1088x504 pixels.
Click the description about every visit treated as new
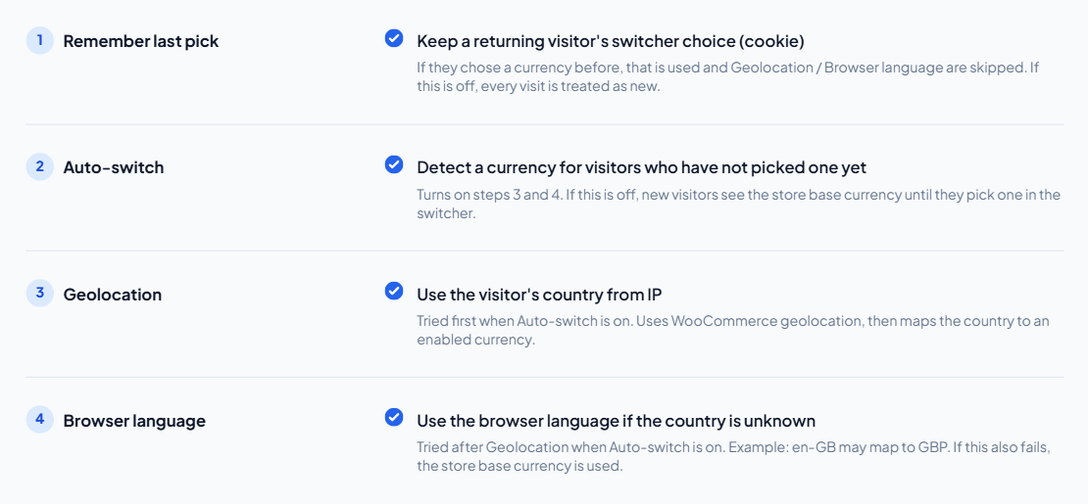(x=728, y=77)
